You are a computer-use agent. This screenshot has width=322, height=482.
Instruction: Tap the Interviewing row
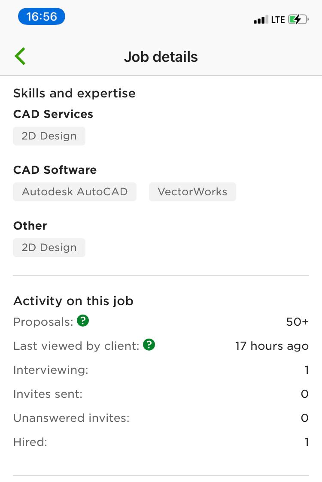(161, 370)
